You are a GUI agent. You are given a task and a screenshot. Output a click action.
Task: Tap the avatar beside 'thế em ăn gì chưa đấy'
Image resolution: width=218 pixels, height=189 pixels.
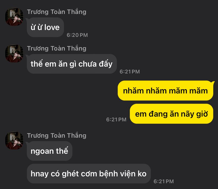pyautogui.click(x=14, y=53)
